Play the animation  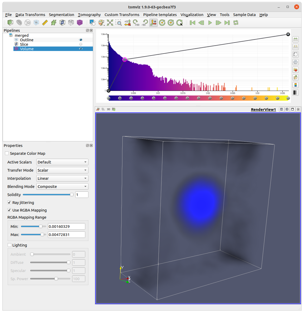pyautogui.click(x=210, y=23)
